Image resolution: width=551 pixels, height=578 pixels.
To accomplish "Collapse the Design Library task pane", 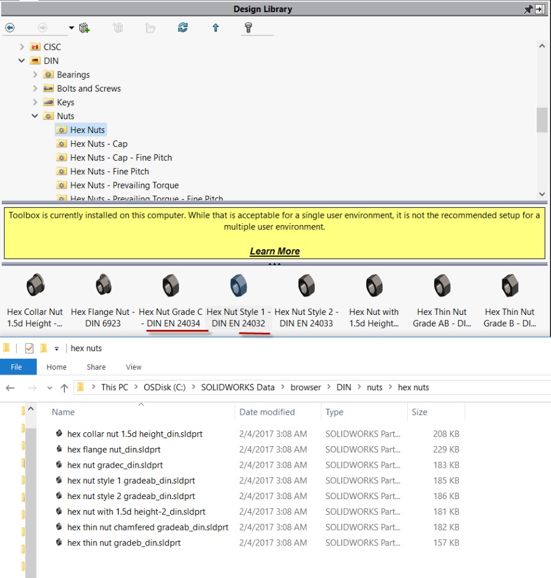I will 540,9.
